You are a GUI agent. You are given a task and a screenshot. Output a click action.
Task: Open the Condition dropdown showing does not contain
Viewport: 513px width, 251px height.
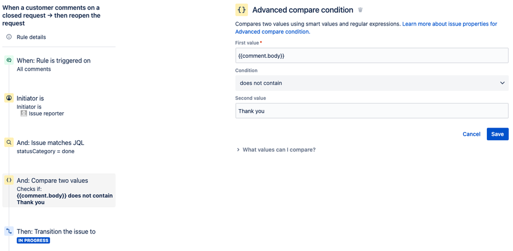coord(372,83)
